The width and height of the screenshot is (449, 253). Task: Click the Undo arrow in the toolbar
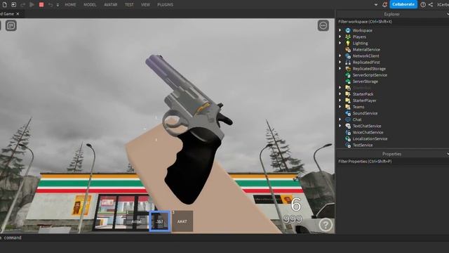(x=51, y=5)
